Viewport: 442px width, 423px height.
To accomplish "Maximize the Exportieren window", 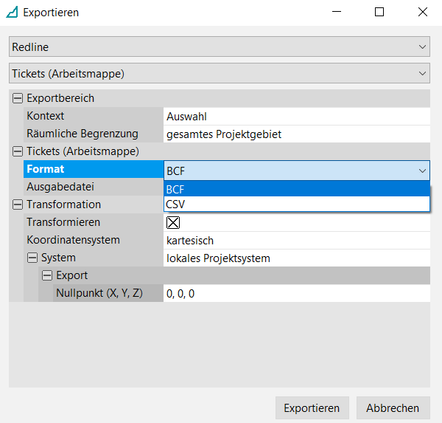I will click(379, 13).
